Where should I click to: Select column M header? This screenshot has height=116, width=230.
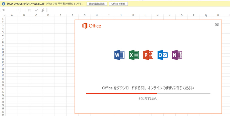pyautogui.click(x=157, y=15)
